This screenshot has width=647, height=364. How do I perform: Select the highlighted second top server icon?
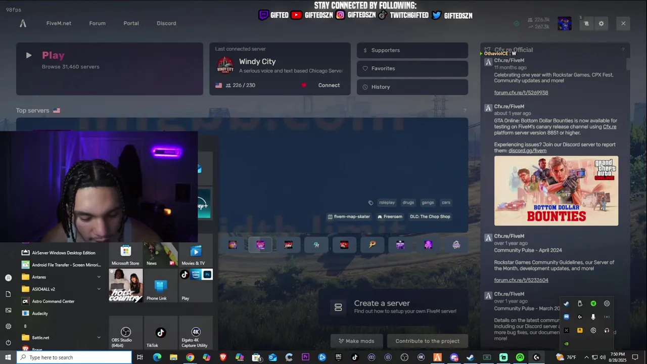click(260, 245)
